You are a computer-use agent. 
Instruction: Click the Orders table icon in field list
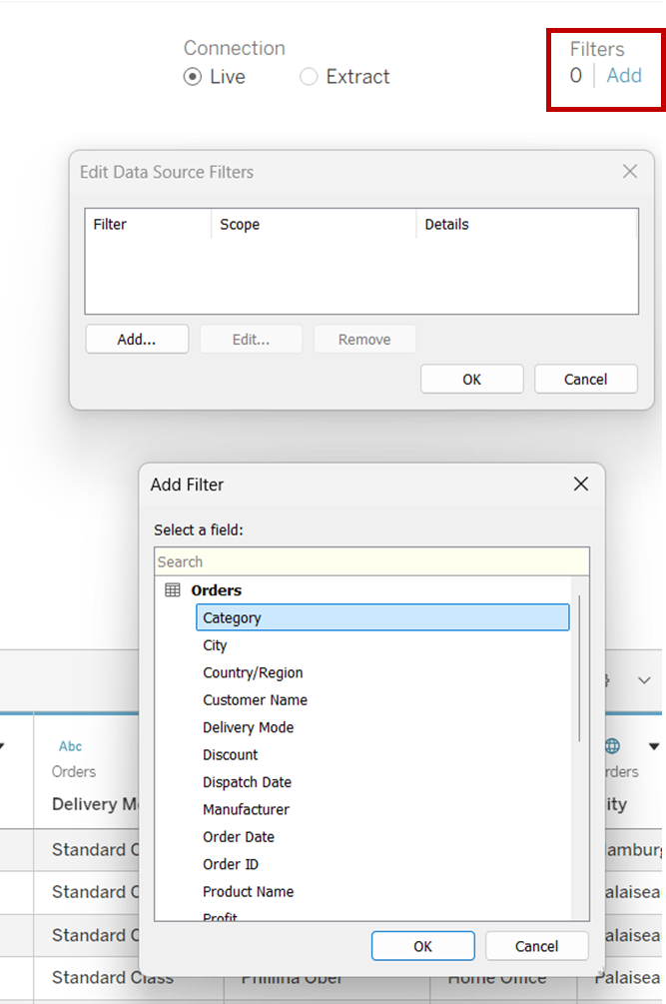pos(173,589)
